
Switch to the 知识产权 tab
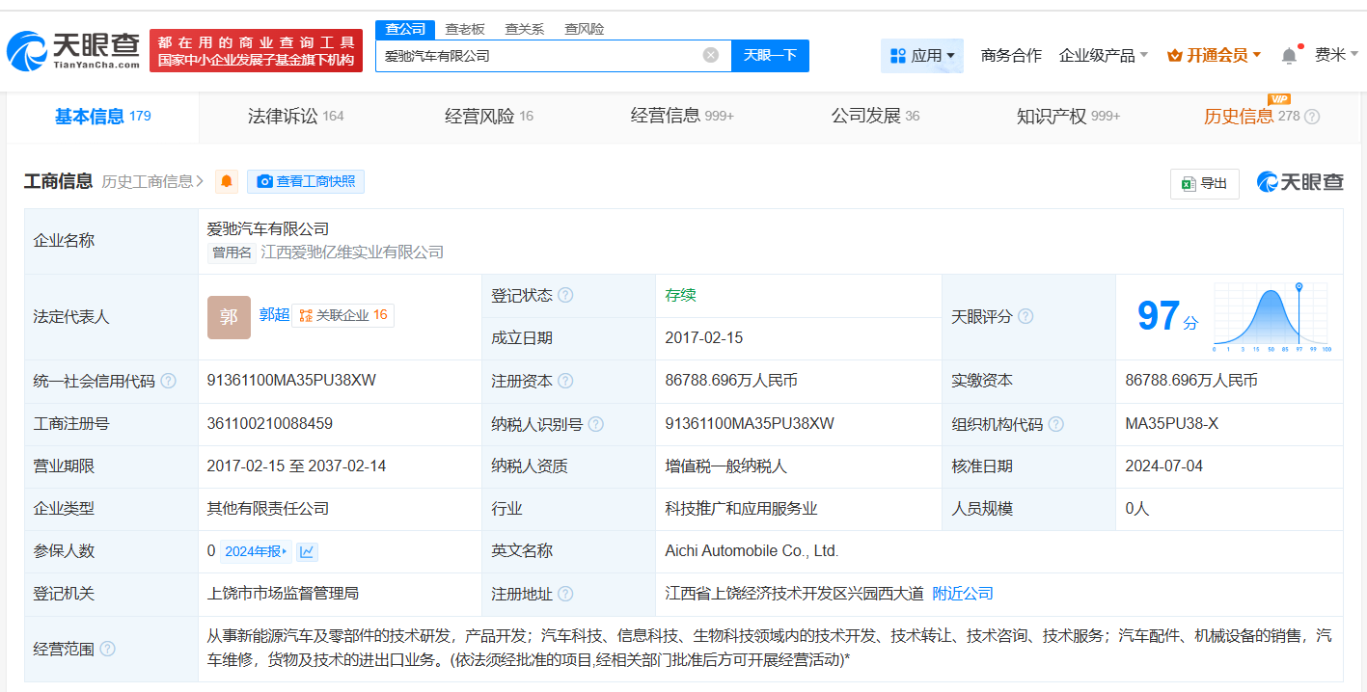(1068, 117)
